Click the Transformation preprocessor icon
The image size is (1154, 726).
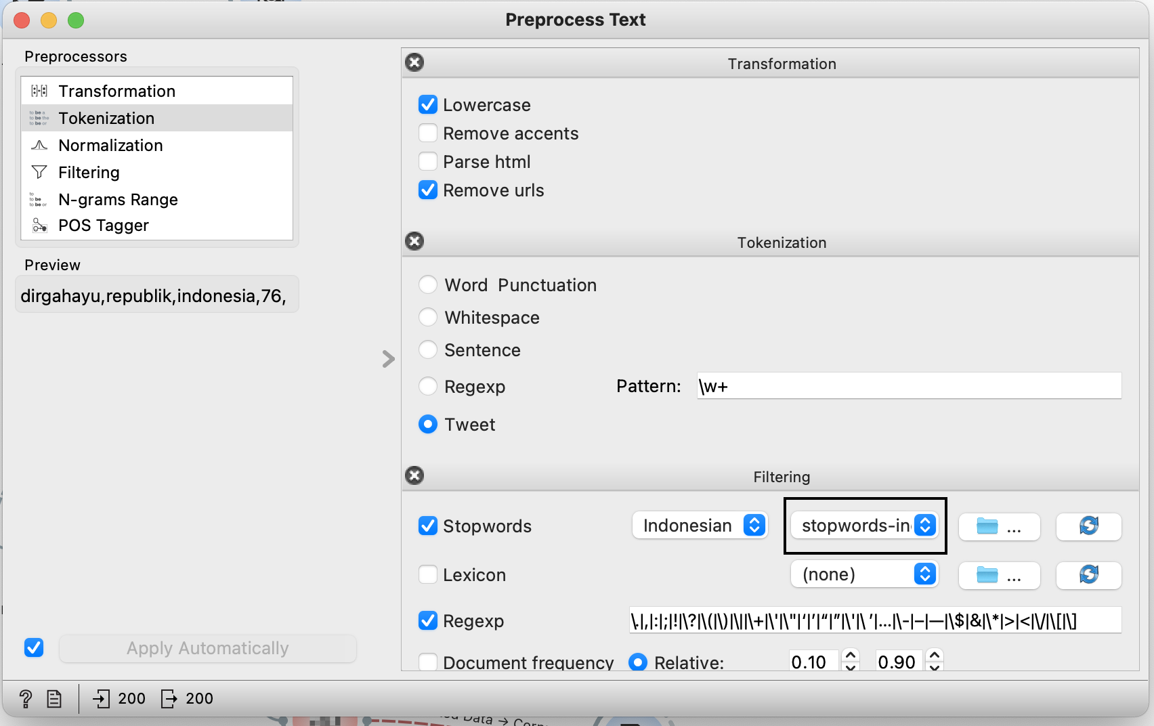click(x=39, y=91)
